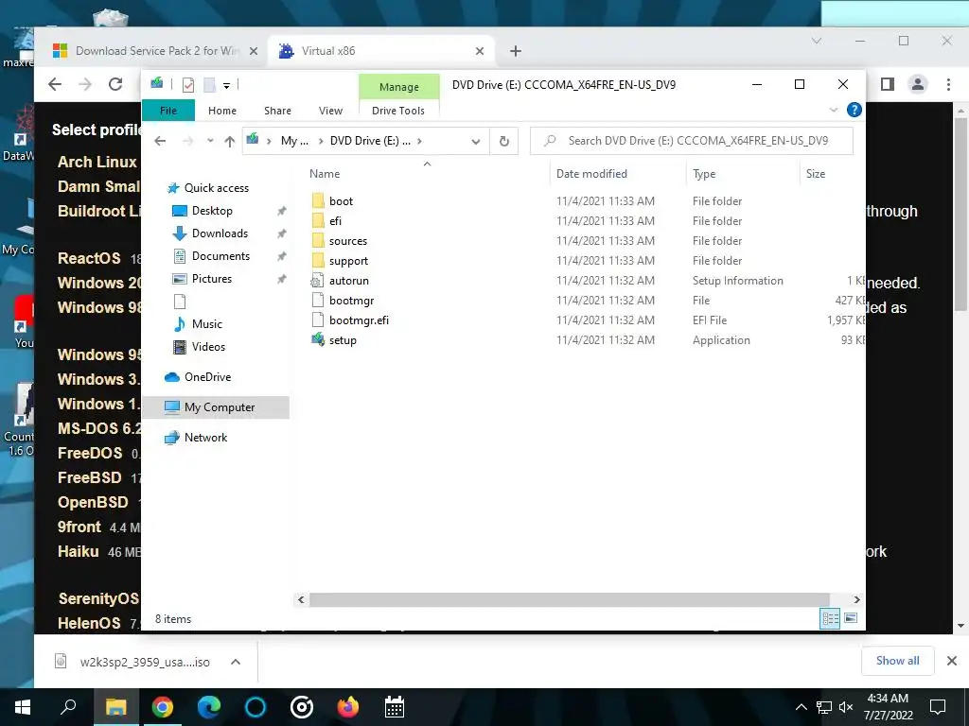This screenshot has width=969, height=726.
Task: Sort files by Name column header
Action: point(325,174)
